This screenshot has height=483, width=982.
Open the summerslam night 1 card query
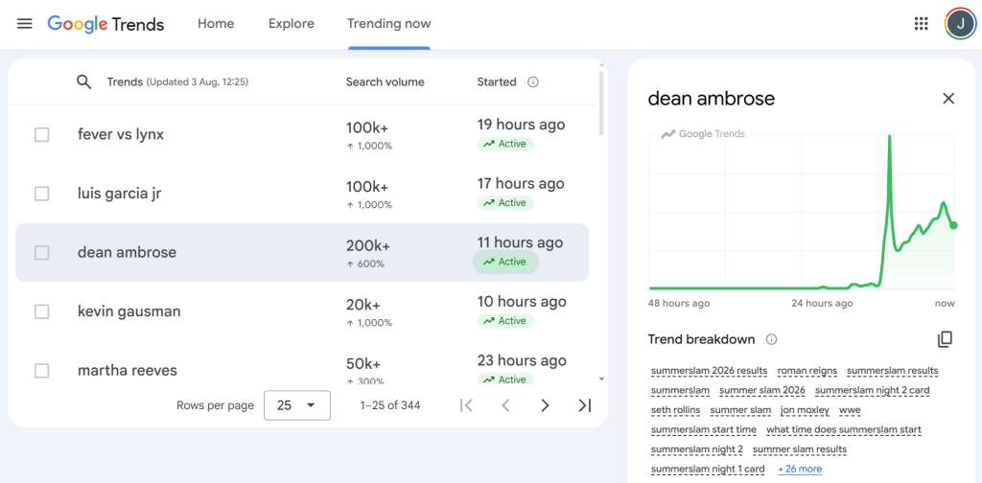pos(708,469)
